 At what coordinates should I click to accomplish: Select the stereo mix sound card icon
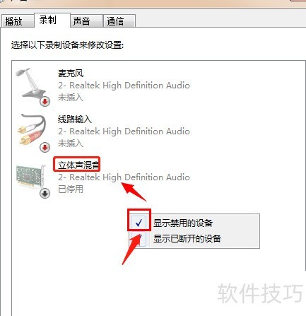[x=31, y=177]
